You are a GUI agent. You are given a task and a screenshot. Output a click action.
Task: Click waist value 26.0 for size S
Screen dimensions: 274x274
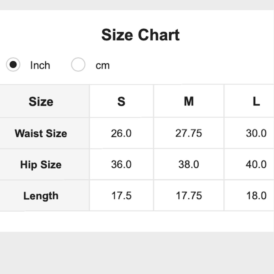(121, 133)
